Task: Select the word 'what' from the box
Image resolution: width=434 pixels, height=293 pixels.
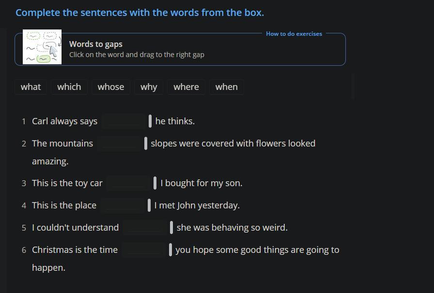Action: (x=31, y=87)
